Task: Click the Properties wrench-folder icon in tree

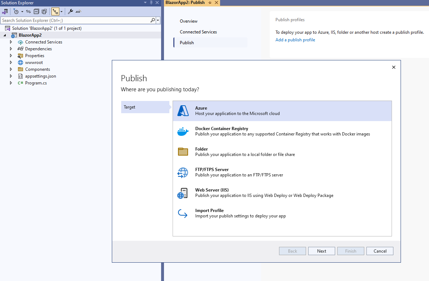Action: click(x=20, y=55)
